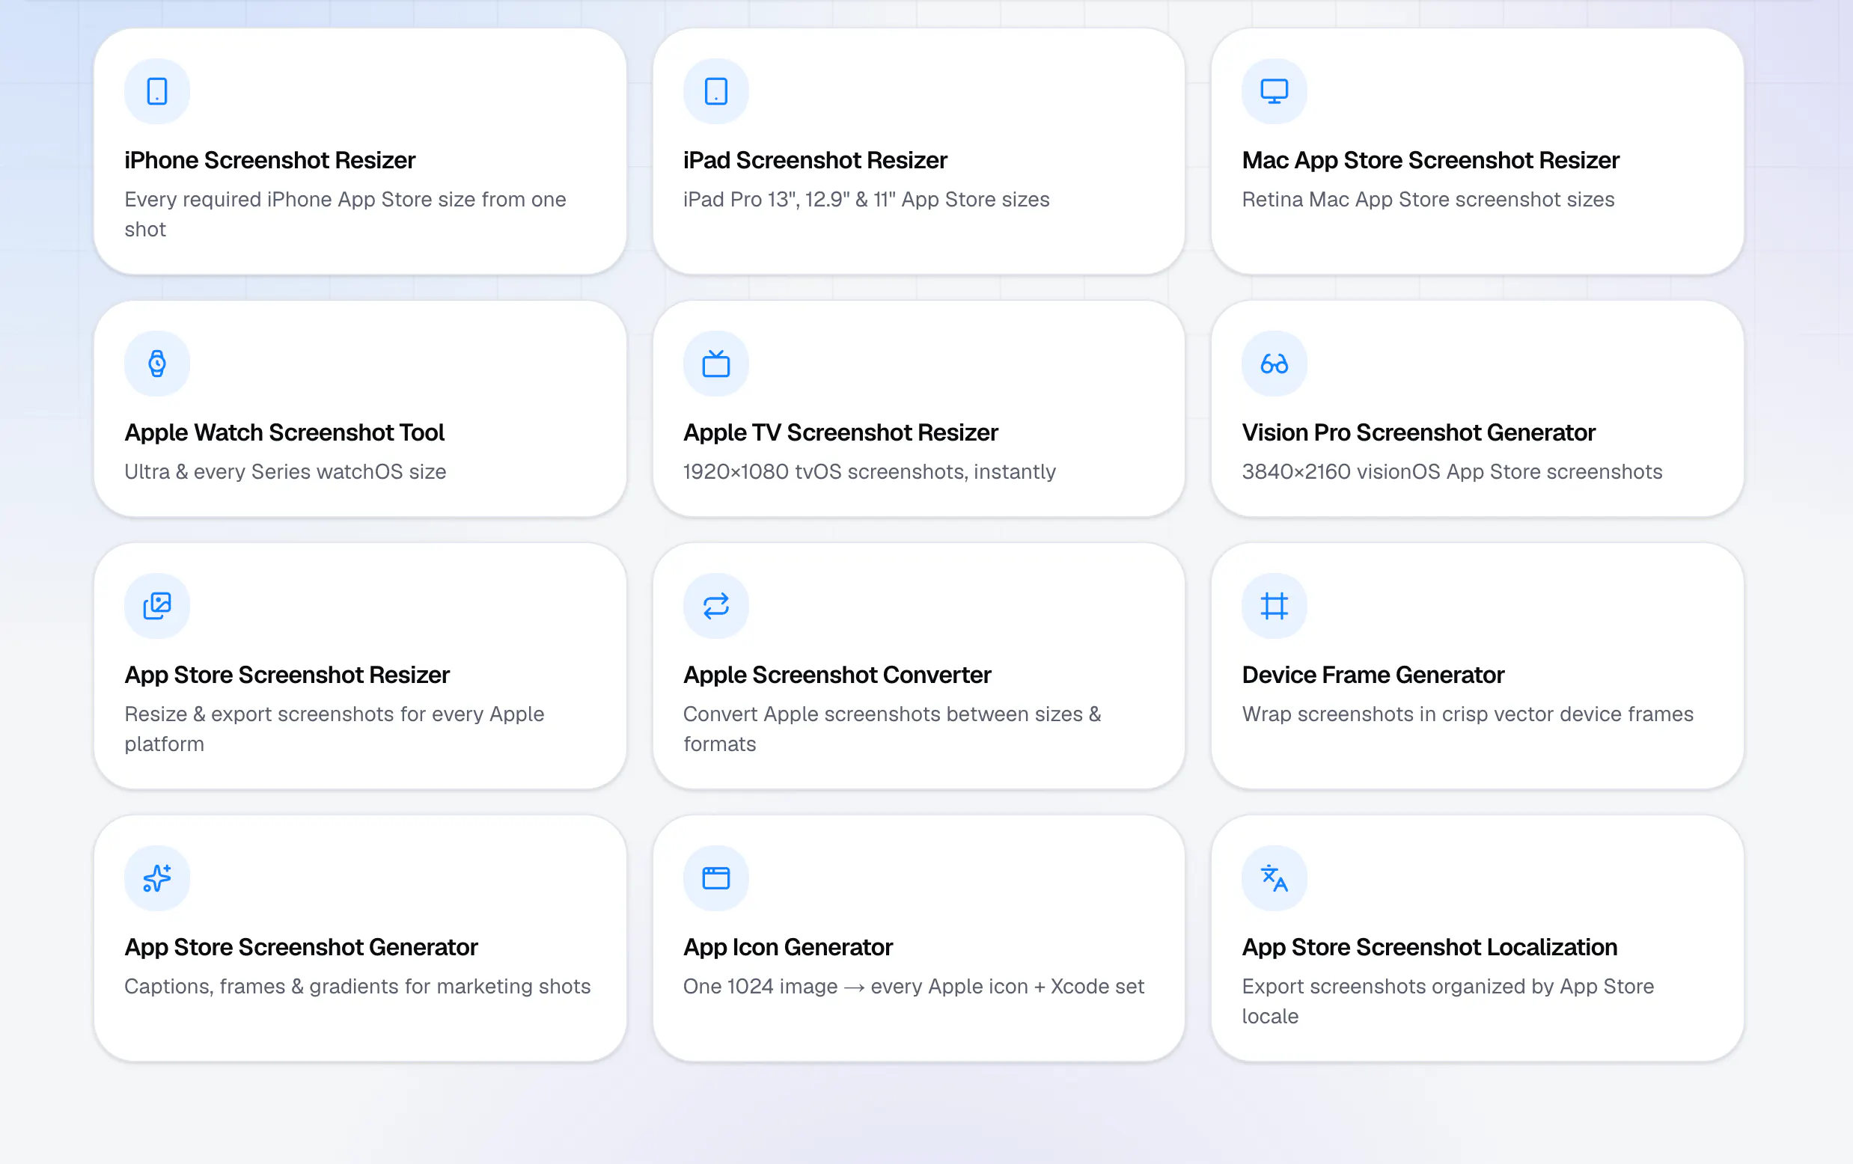The height and width of the screenshot is (1164, 1853).
Task: Click the window icon on App Icon Generator card
Action: (715, 877)
